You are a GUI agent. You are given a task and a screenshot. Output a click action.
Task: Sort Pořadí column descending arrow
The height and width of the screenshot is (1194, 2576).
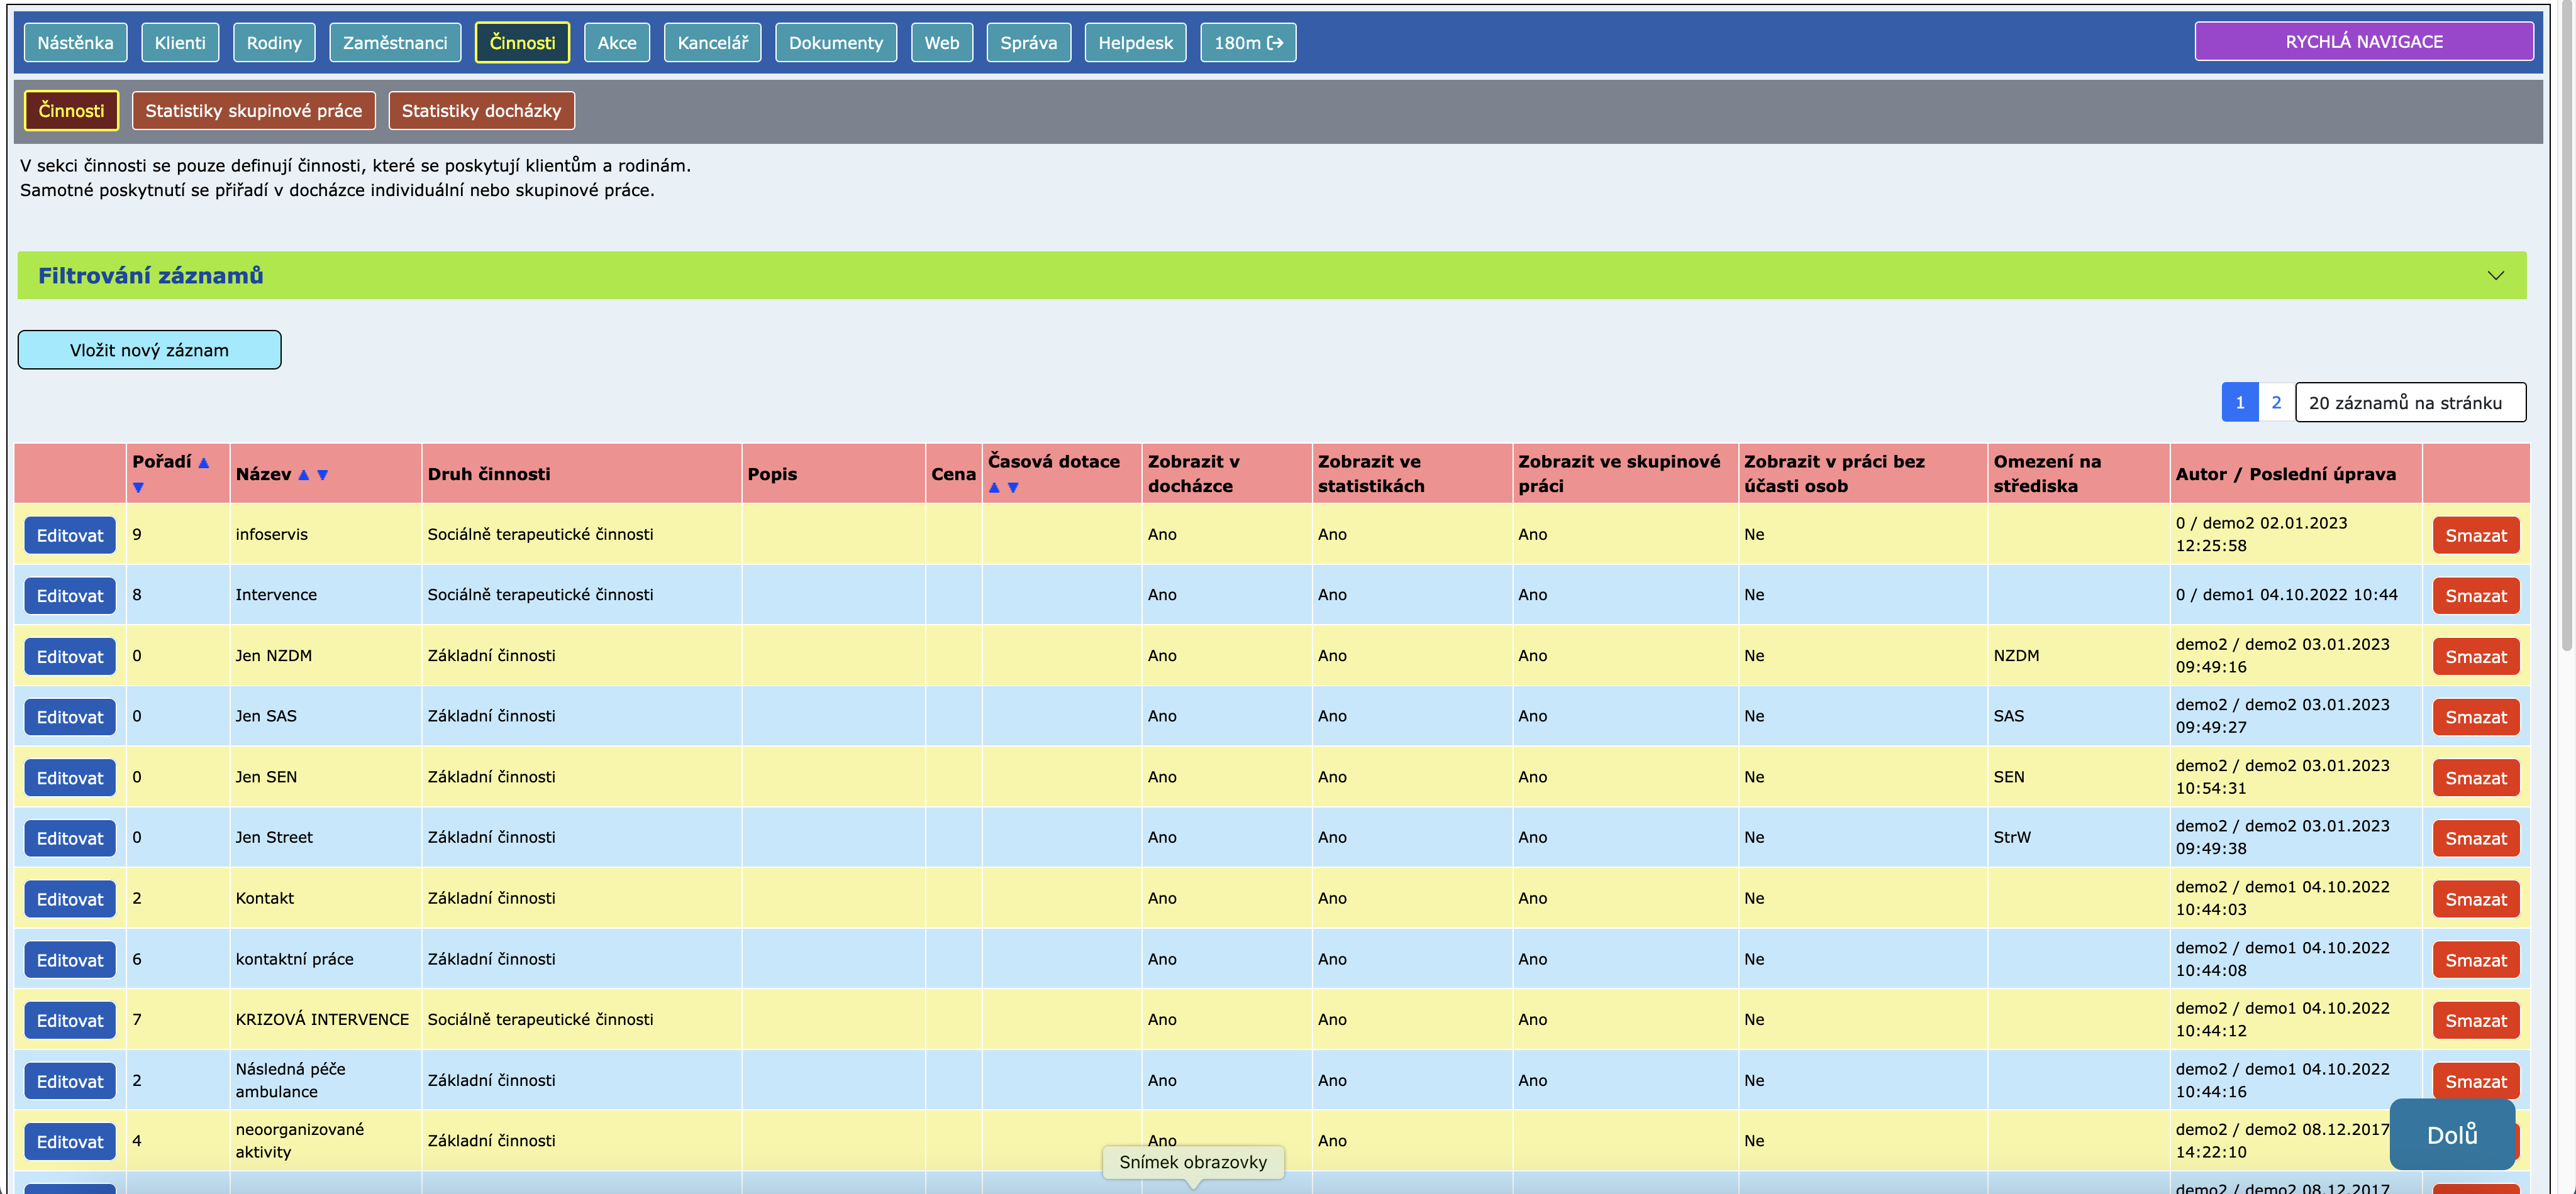click(138, 488)
